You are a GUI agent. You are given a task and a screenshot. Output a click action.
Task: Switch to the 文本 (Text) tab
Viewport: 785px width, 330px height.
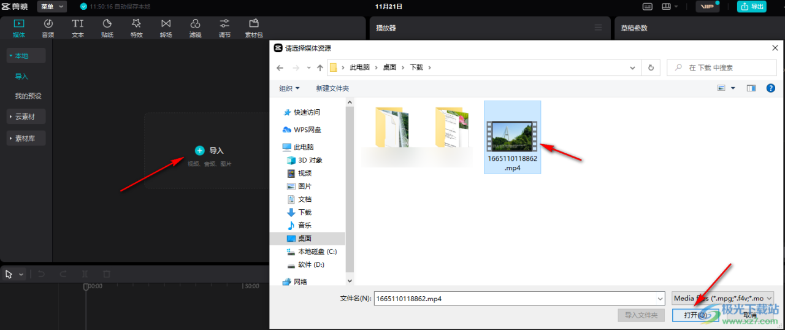78,28
